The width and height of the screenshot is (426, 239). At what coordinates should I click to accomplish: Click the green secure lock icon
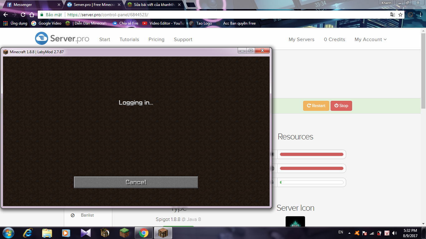42,15
